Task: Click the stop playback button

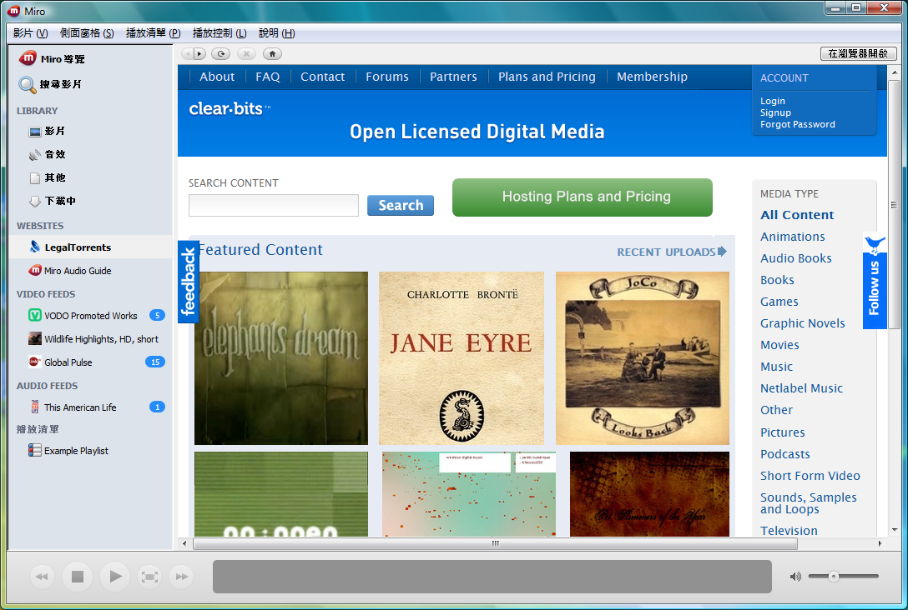Action: click(x=77, y=577)
